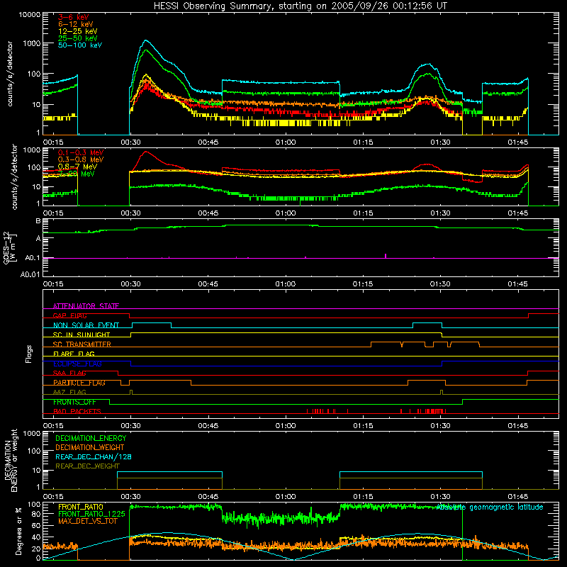Click the ECLIPSE_FLAG label
The image size is (567, 567).
pyautogui.click(x=77, y=364)
